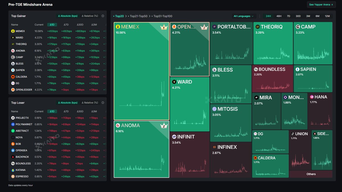Screen dimensions: 342x192
Task: Select Relative (%) in Top Gainer panel
Action: [x=90, y=16]
